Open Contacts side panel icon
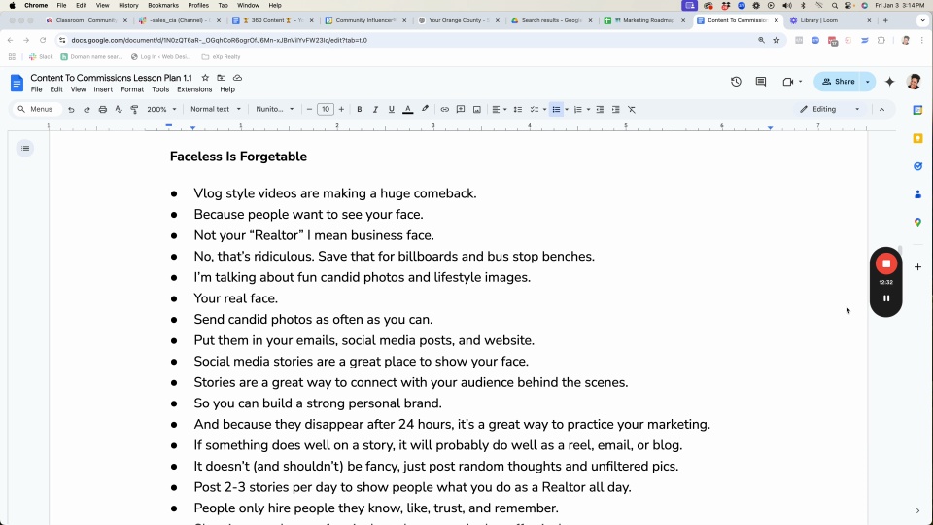The image size is (933, 525). [x=917, y=194]
